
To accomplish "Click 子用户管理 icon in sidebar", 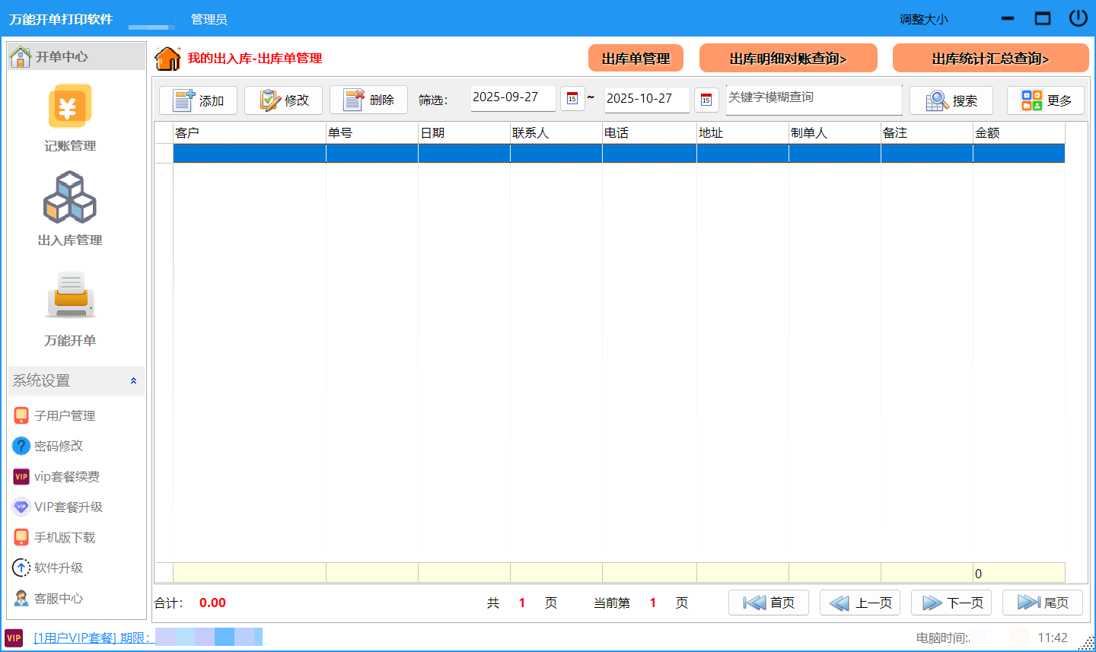I will 21,415.
